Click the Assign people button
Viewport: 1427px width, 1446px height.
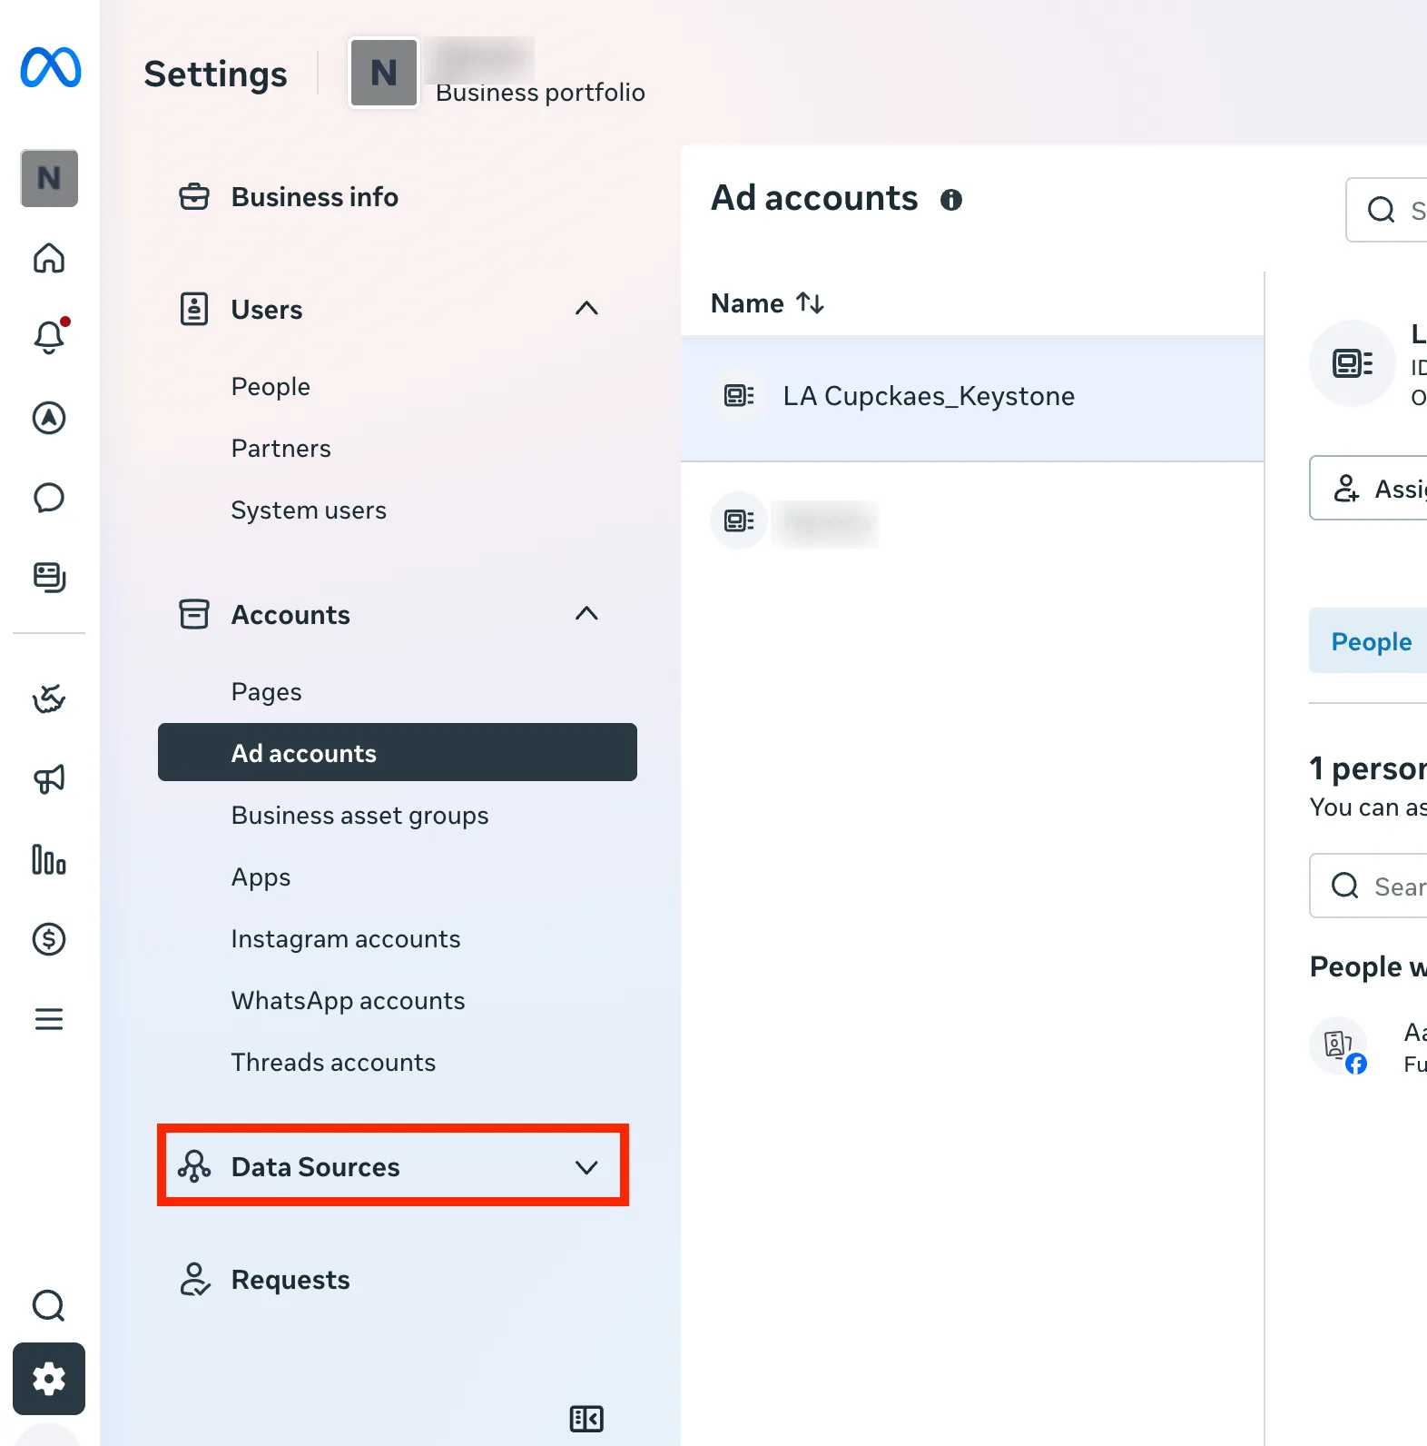tap(1369, 489)
